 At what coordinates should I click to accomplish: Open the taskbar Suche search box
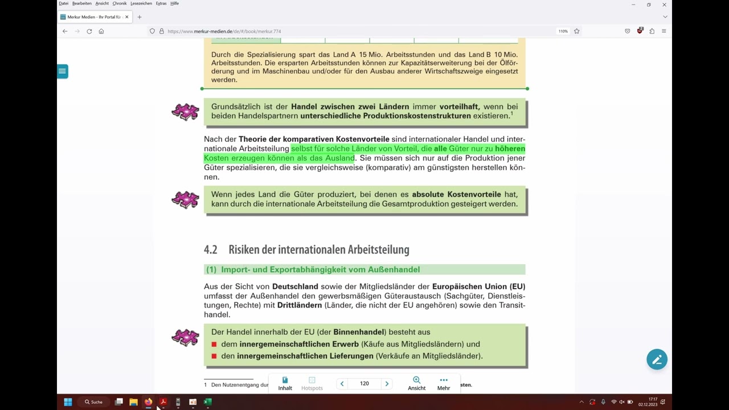click(x=94, y=402)
